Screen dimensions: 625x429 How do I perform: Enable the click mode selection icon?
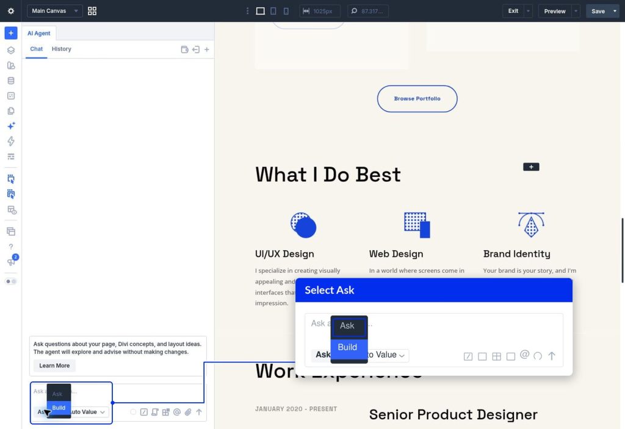11,179
